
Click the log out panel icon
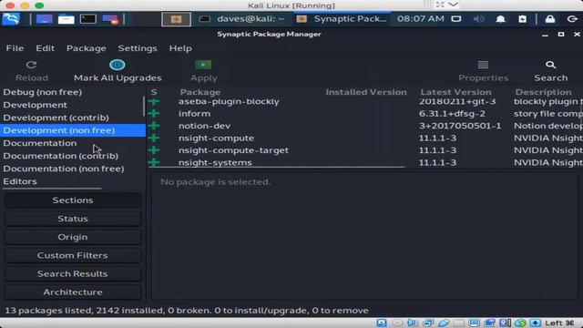pyautogui.click(x=572, y=18)
